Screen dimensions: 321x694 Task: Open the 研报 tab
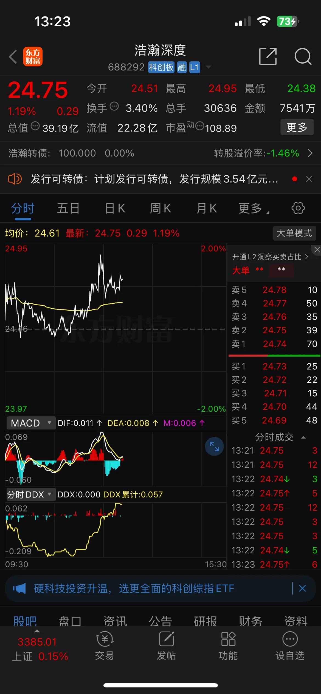tap(205, 621)
